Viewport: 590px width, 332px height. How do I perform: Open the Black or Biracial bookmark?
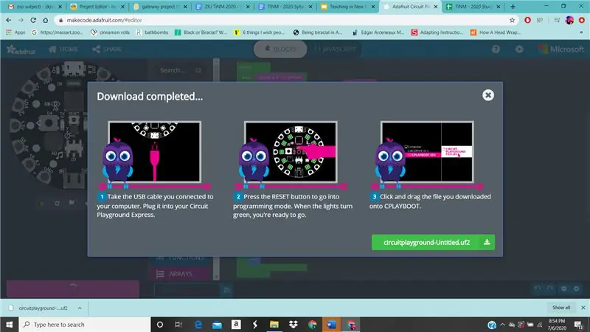point(201,32)
